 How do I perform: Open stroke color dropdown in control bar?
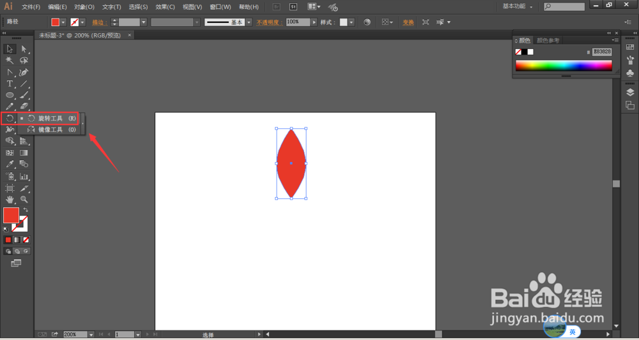pyautogui.click(x=82, y=22)
